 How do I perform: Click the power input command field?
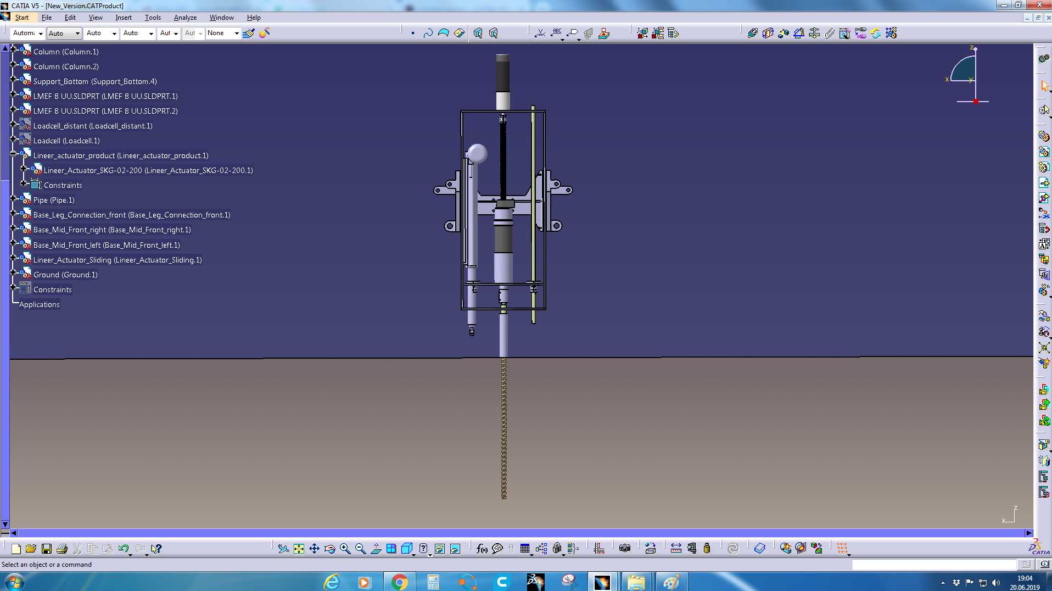coord(934,564)
